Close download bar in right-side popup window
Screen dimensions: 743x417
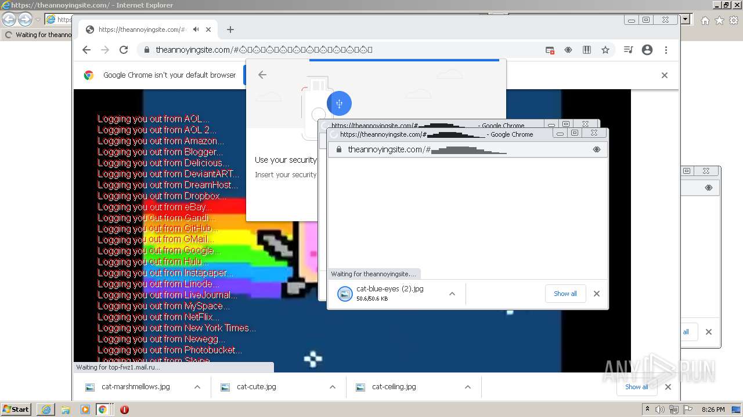click(708, 332)
